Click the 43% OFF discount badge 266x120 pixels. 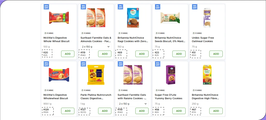click(83, 64)
